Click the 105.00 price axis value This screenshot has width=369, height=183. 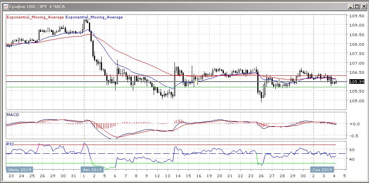(x=356, y=101)
